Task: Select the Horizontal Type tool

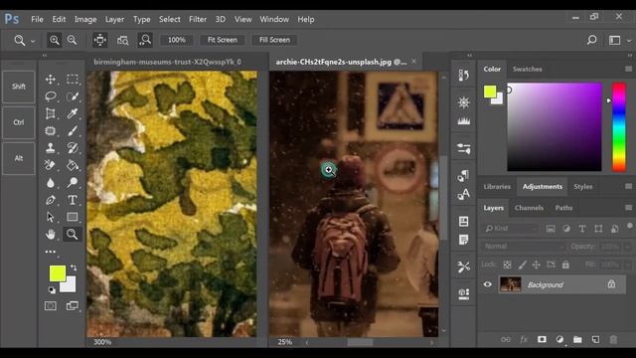Action: (x=73, y=200)
